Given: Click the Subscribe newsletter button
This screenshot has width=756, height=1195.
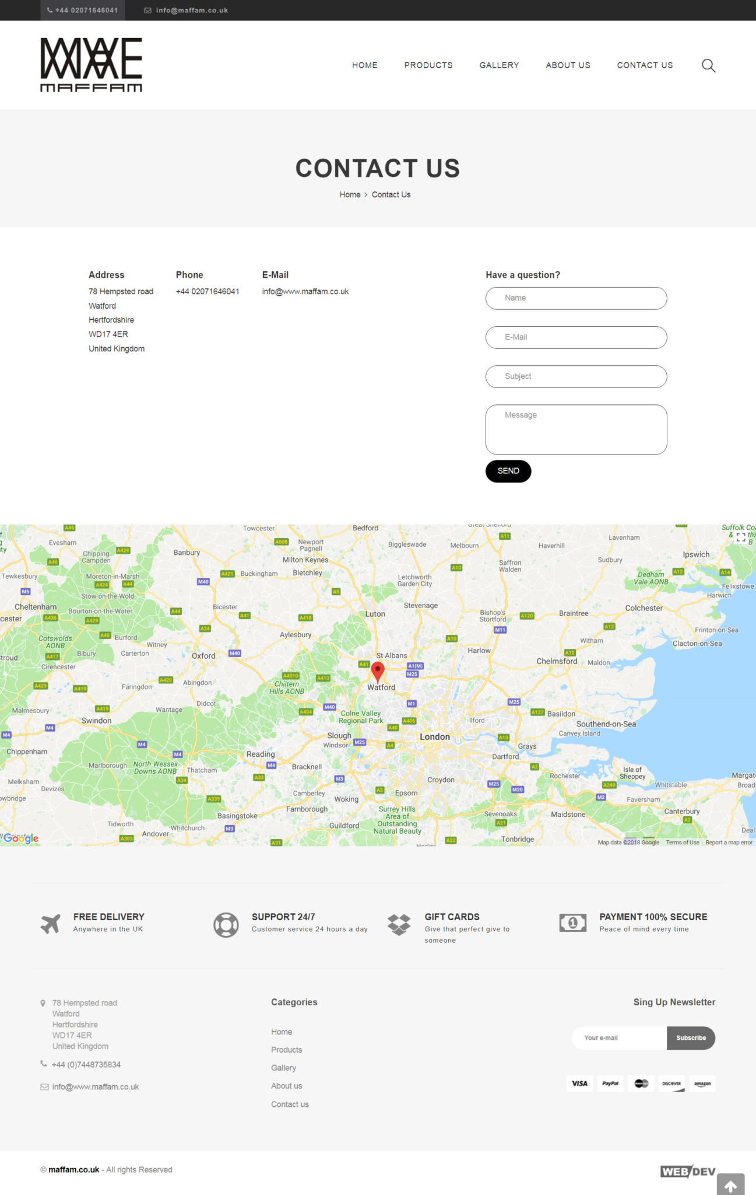Looking at the screenshot, I should click(x=691, y=1038).
